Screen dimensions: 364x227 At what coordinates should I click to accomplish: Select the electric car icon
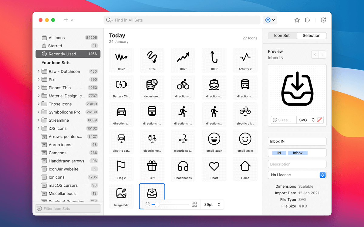click(x=121, y=142)
